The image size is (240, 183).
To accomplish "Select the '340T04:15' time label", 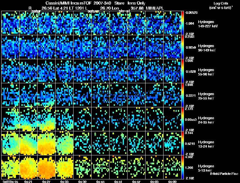I will click(10, 182).
